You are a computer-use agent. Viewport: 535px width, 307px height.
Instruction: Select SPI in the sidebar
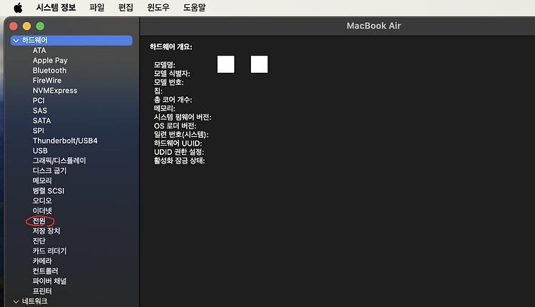39,131
